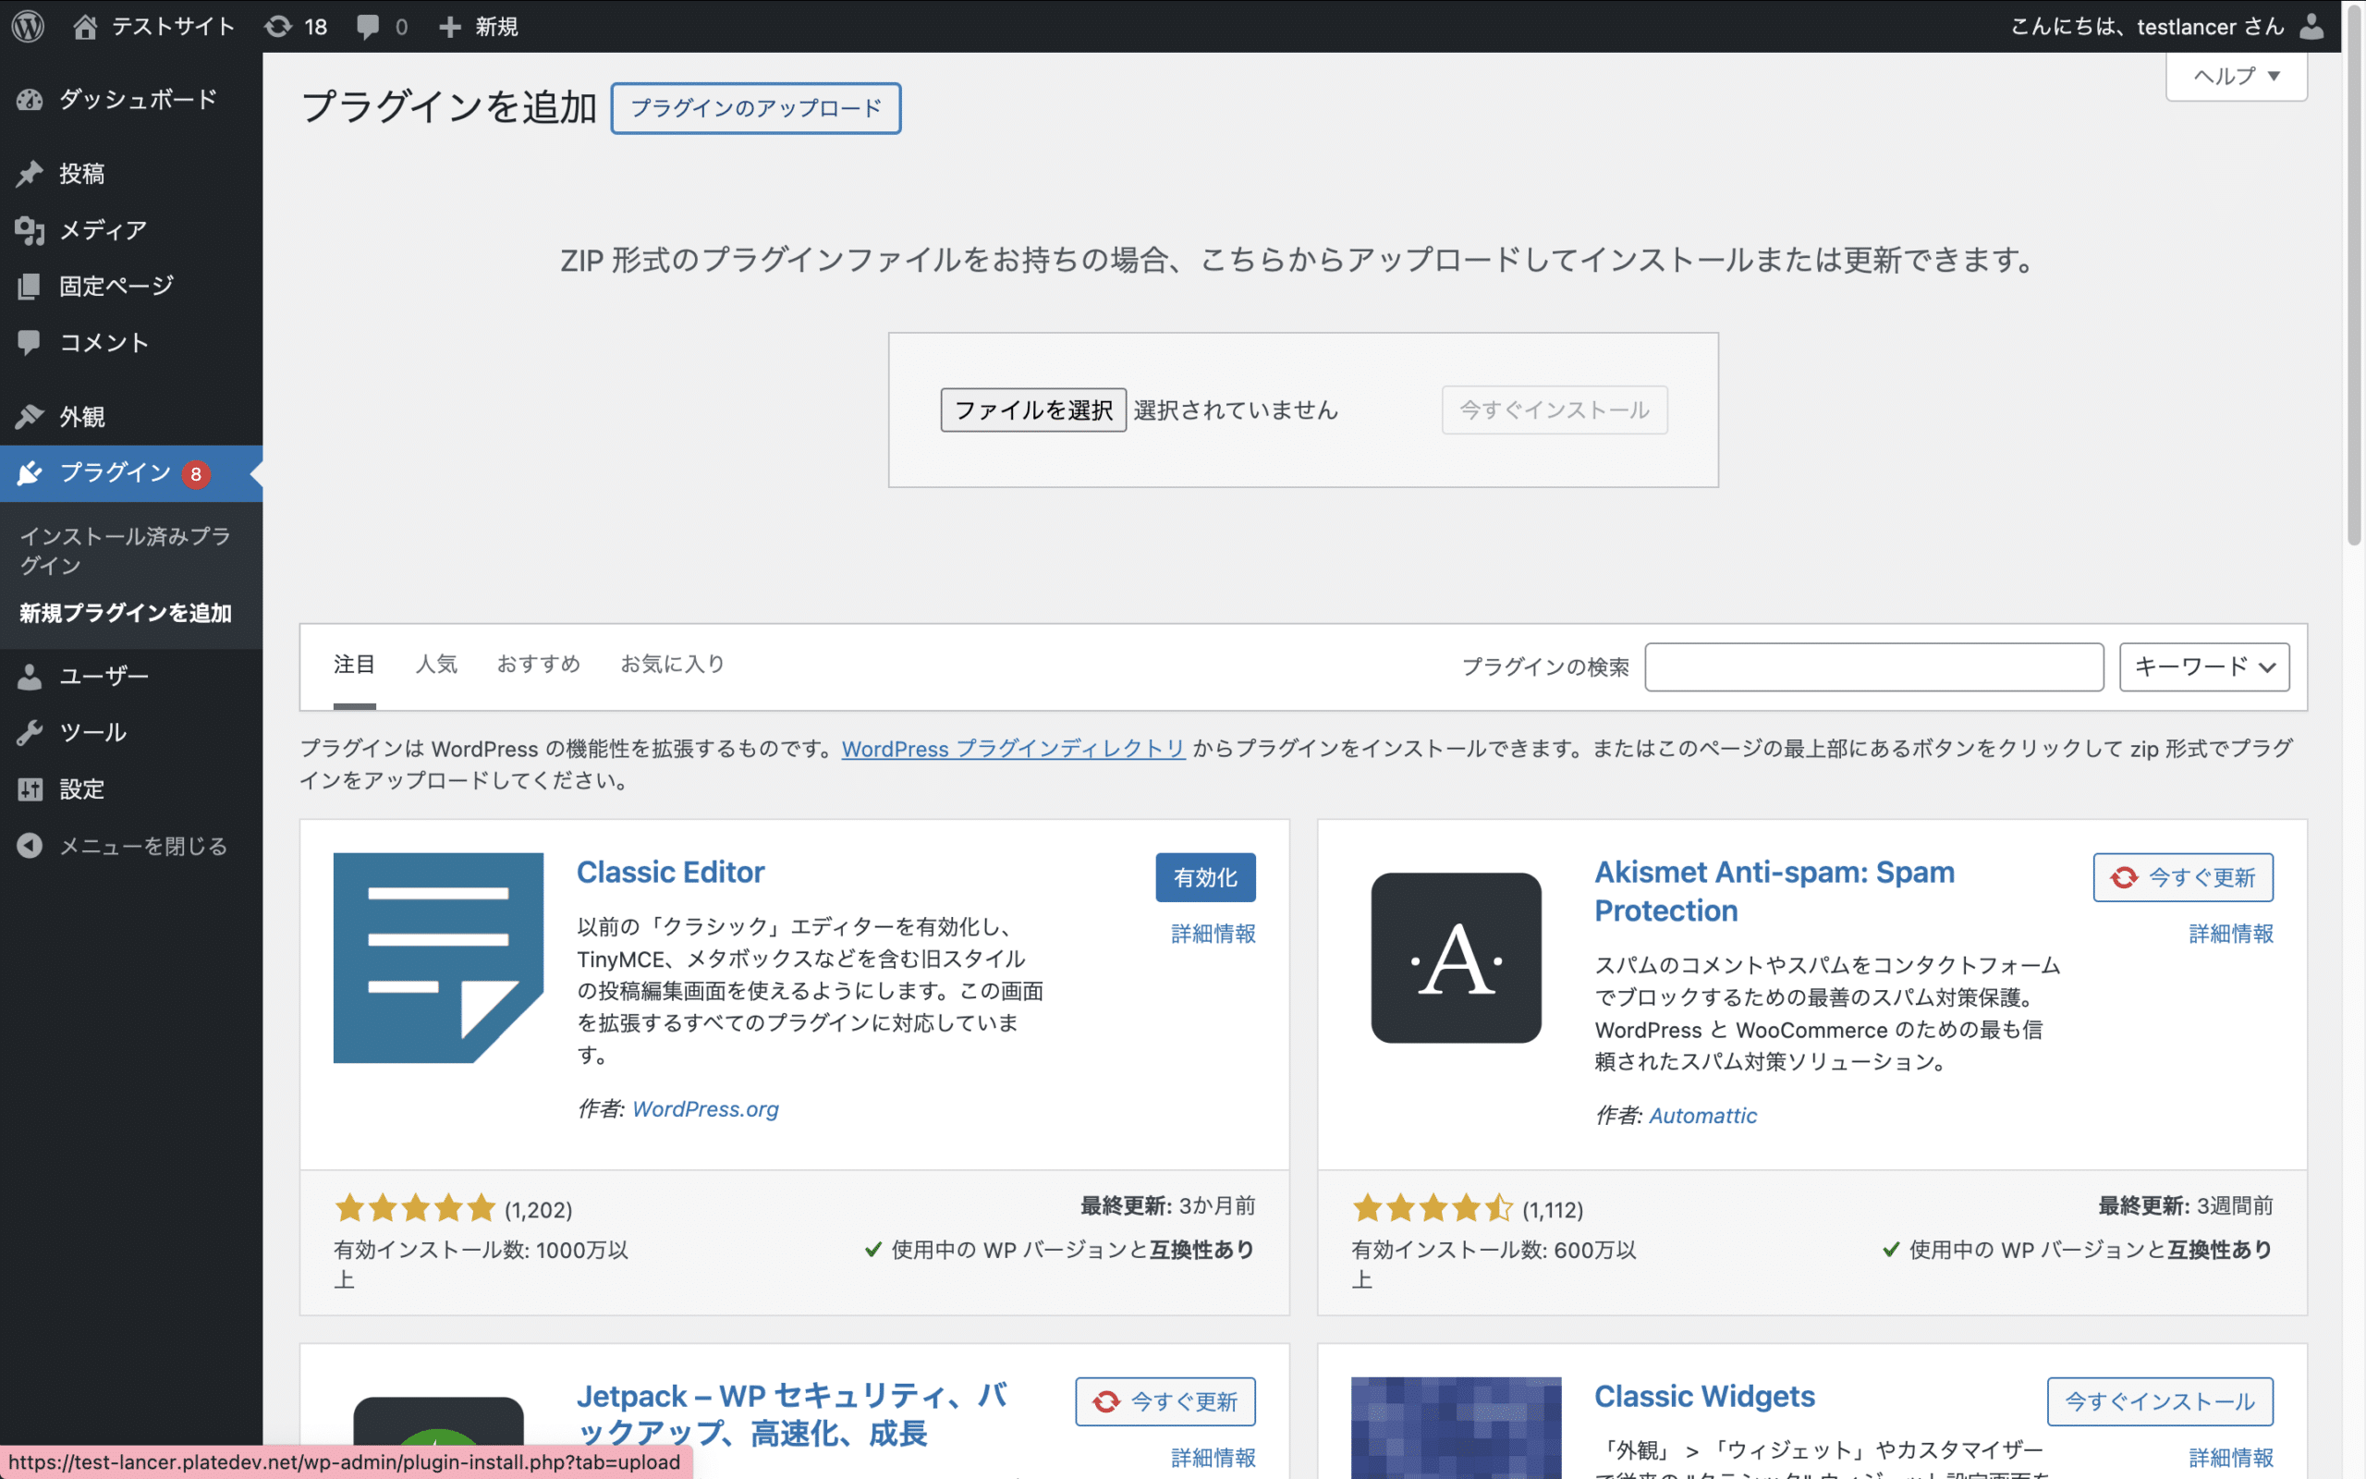This screenshot has height=1479, width=2366.
Task: Activate Classic Editor with 有効化 button
Action: pyautogui.click(x=1205, y=877)
